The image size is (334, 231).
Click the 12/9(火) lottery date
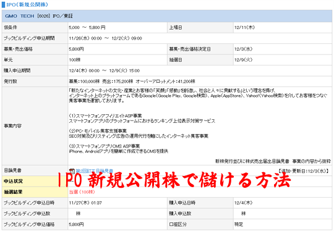click(243, 60)
